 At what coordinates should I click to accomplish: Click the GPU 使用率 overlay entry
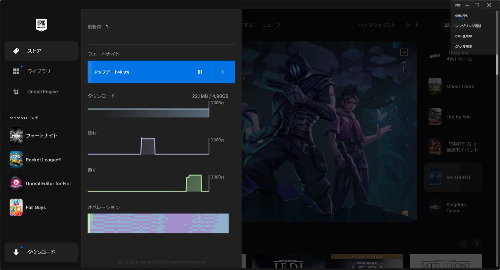(x=464, y=47)
